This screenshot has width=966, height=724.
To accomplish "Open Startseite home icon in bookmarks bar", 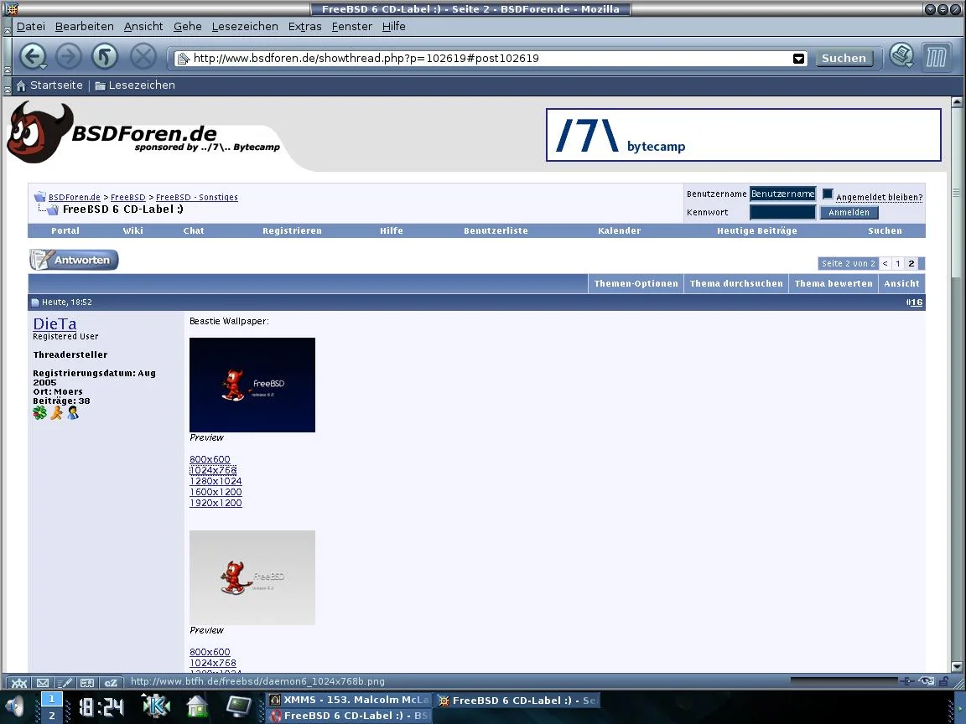I will 22,85.
